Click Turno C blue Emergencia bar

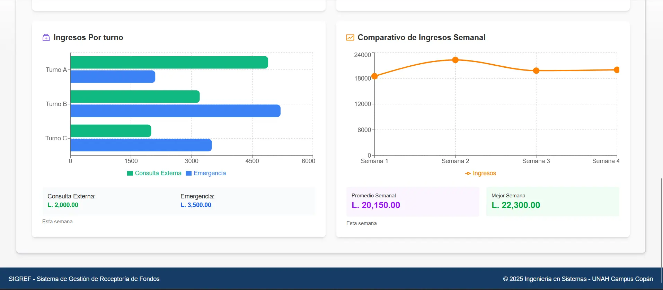(141, 145)
